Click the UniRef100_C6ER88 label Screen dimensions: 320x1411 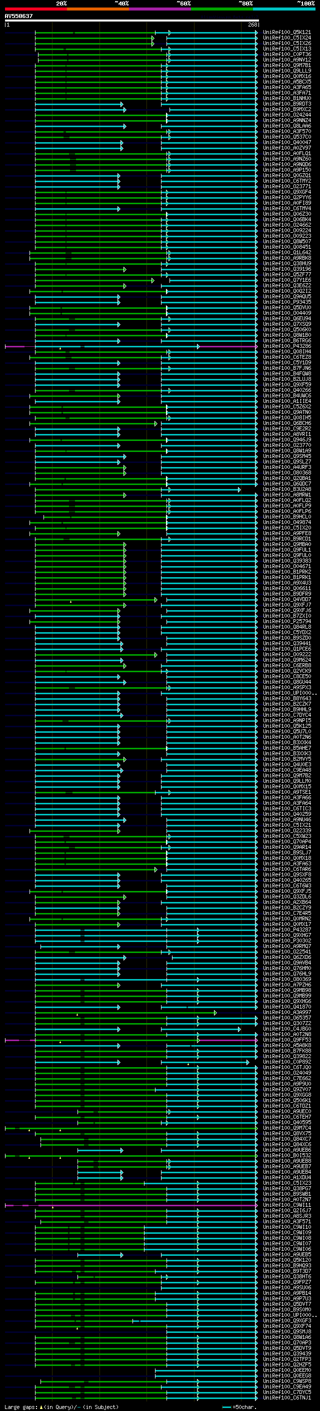click(x=286, y=666)
